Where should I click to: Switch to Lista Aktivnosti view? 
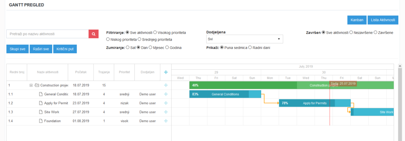[x=383, y=20]
